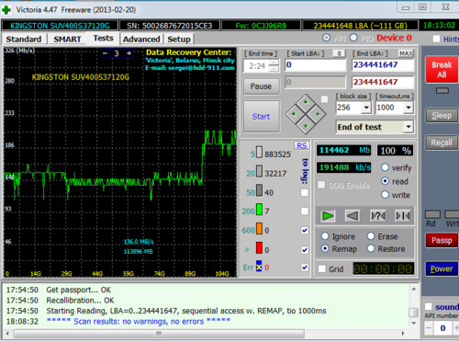Click the red Passp button
The image size is (459, 342).
[442, 240]
